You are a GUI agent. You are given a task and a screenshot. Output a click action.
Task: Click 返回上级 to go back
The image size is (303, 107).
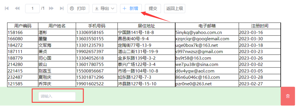coord(175,9)
